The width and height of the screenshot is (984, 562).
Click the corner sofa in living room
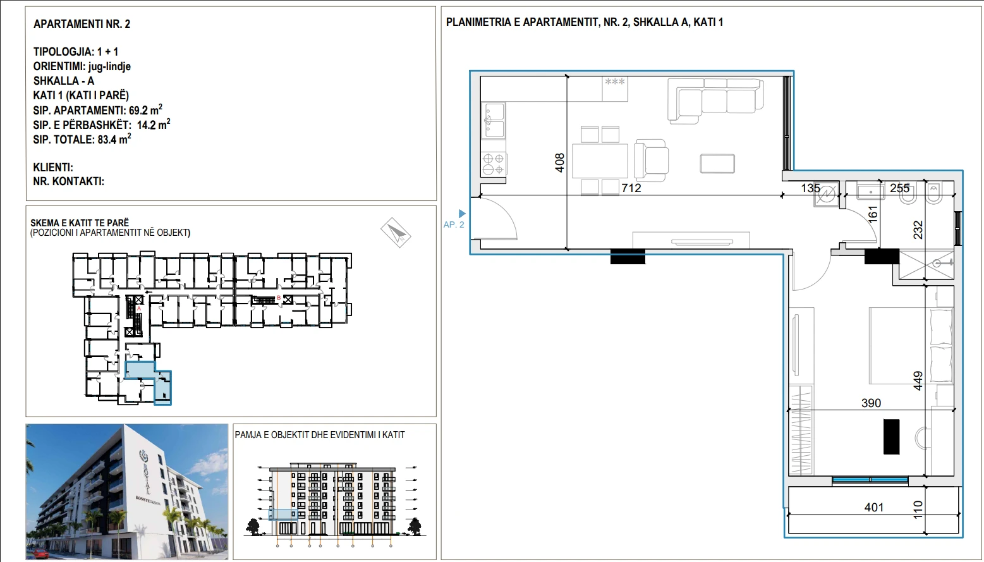pos(715,100)
